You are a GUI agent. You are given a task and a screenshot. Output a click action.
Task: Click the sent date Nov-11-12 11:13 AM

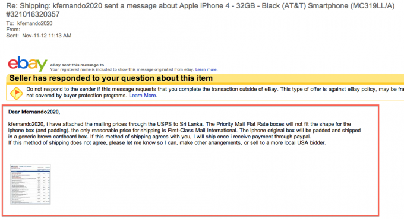coord(46,36)
